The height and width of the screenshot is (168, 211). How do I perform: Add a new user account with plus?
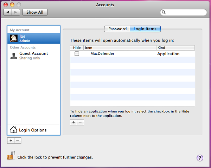pos(11,141)
